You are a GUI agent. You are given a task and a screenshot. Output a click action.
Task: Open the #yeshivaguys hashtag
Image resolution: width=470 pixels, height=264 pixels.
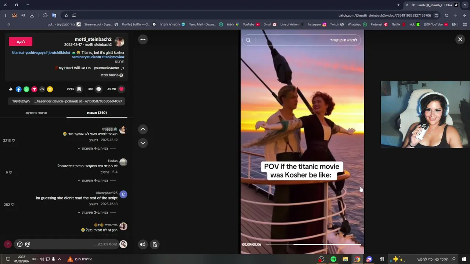pyautogui.click(x=36, y=52)
